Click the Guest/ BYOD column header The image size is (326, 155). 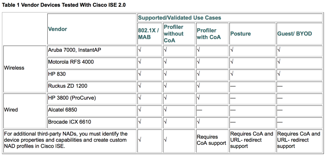294,33
